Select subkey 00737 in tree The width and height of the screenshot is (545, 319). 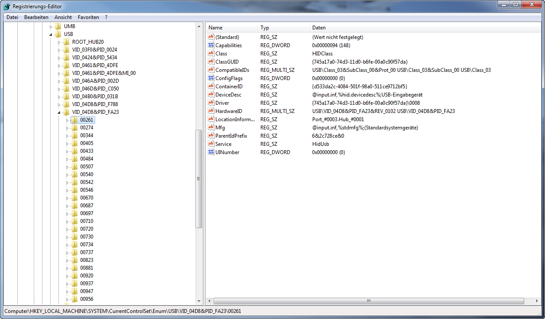click(87, 252)
